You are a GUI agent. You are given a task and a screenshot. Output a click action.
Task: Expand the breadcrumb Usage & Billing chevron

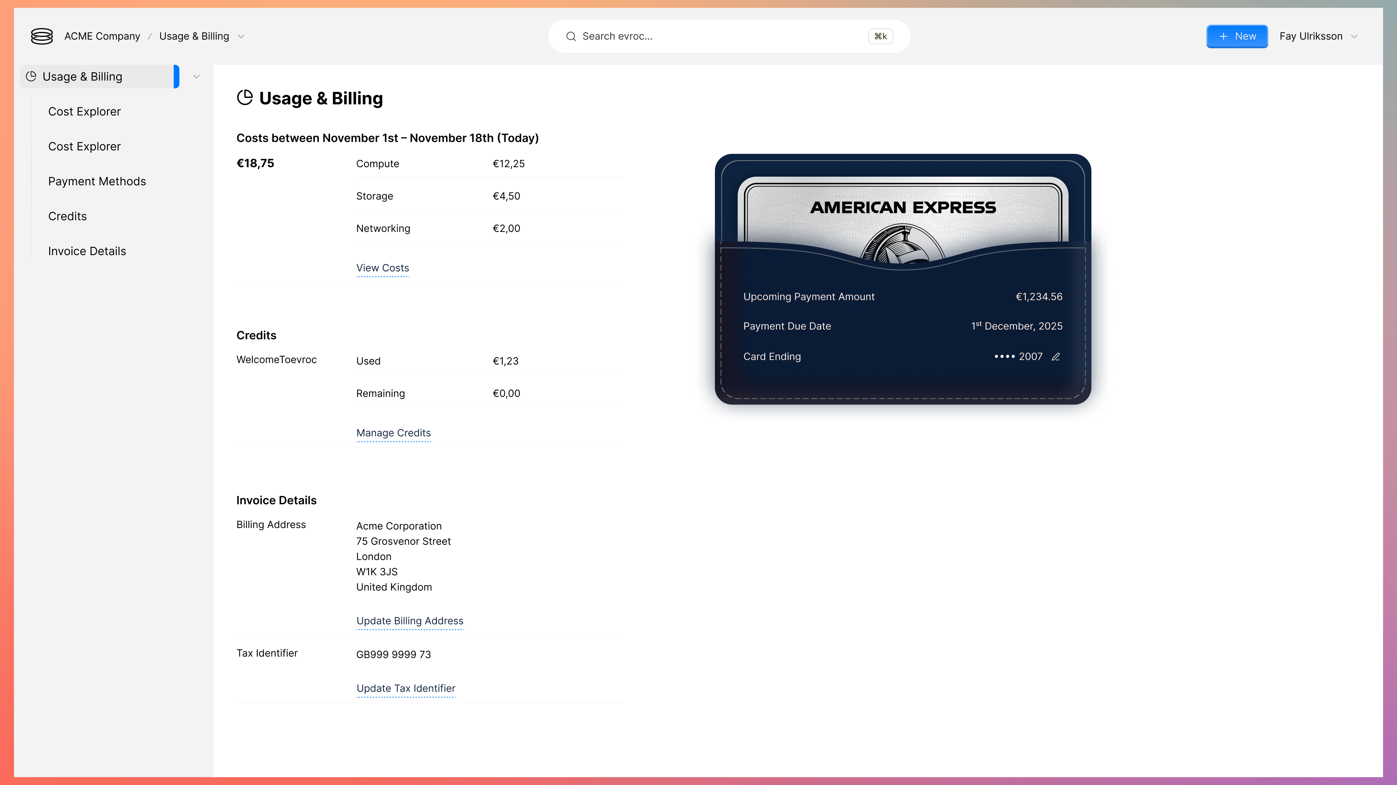(x=241, y=36)
